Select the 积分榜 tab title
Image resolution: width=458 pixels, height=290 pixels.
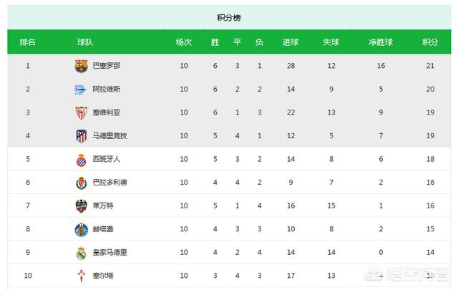tap(228, 18)
